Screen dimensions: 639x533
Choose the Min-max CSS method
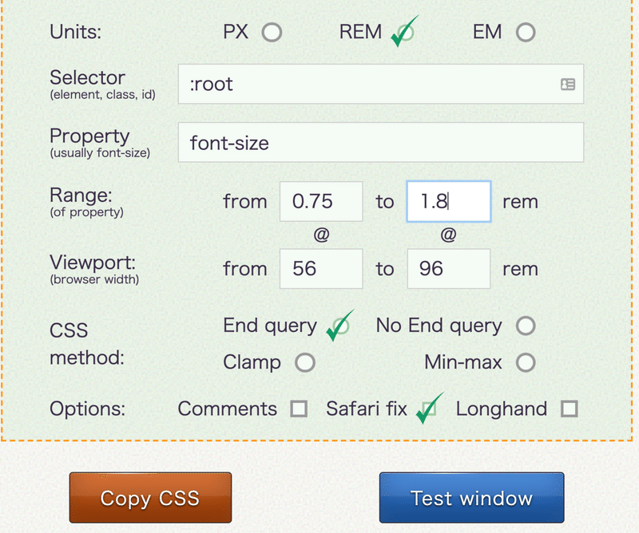tap(526, 363)
